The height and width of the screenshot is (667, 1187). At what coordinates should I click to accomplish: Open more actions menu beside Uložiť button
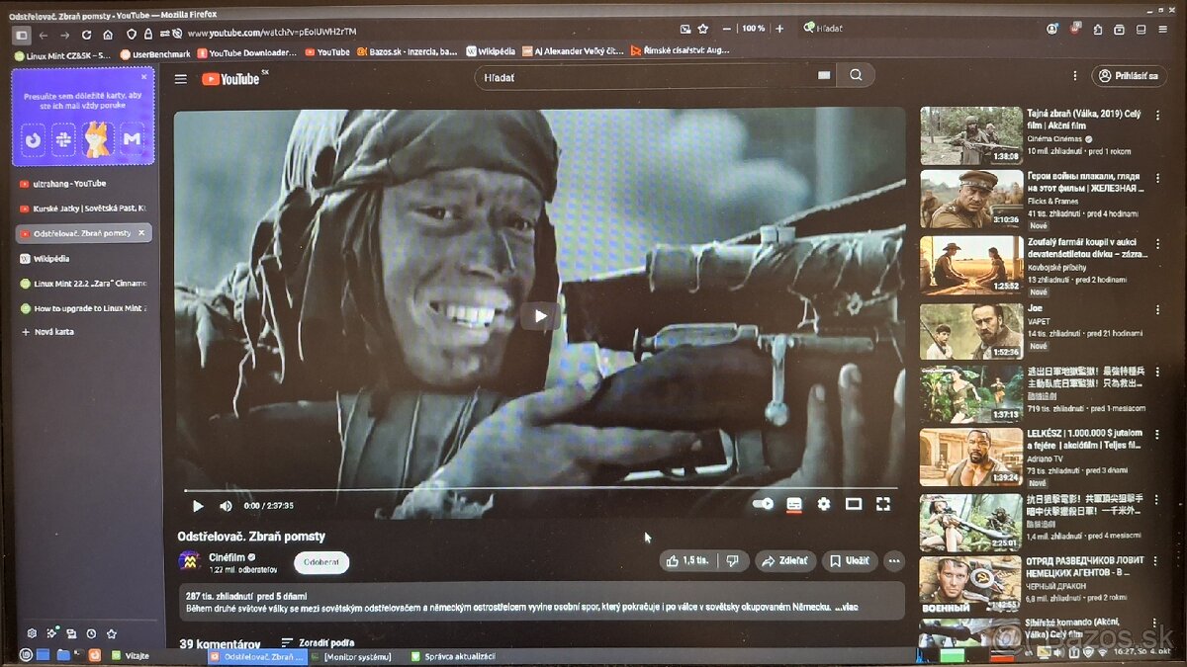[894, 561]
